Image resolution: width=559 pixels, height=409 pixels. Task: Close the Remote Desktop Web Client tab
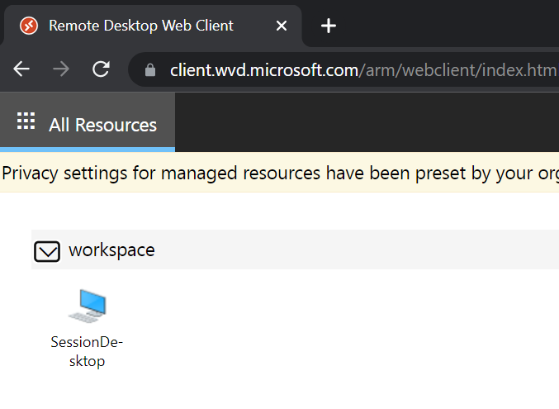[x=281, y=26]
